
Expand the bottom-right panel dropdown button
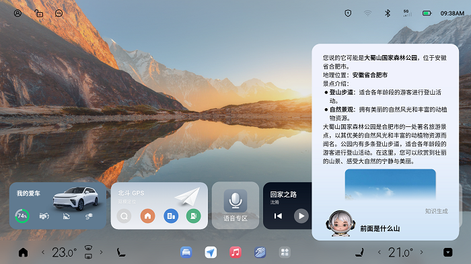coord(448,253)
